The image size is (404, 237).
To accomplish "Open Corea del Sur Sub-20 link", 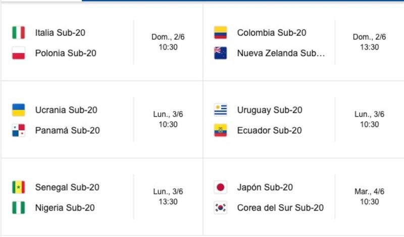I will 280,208.
